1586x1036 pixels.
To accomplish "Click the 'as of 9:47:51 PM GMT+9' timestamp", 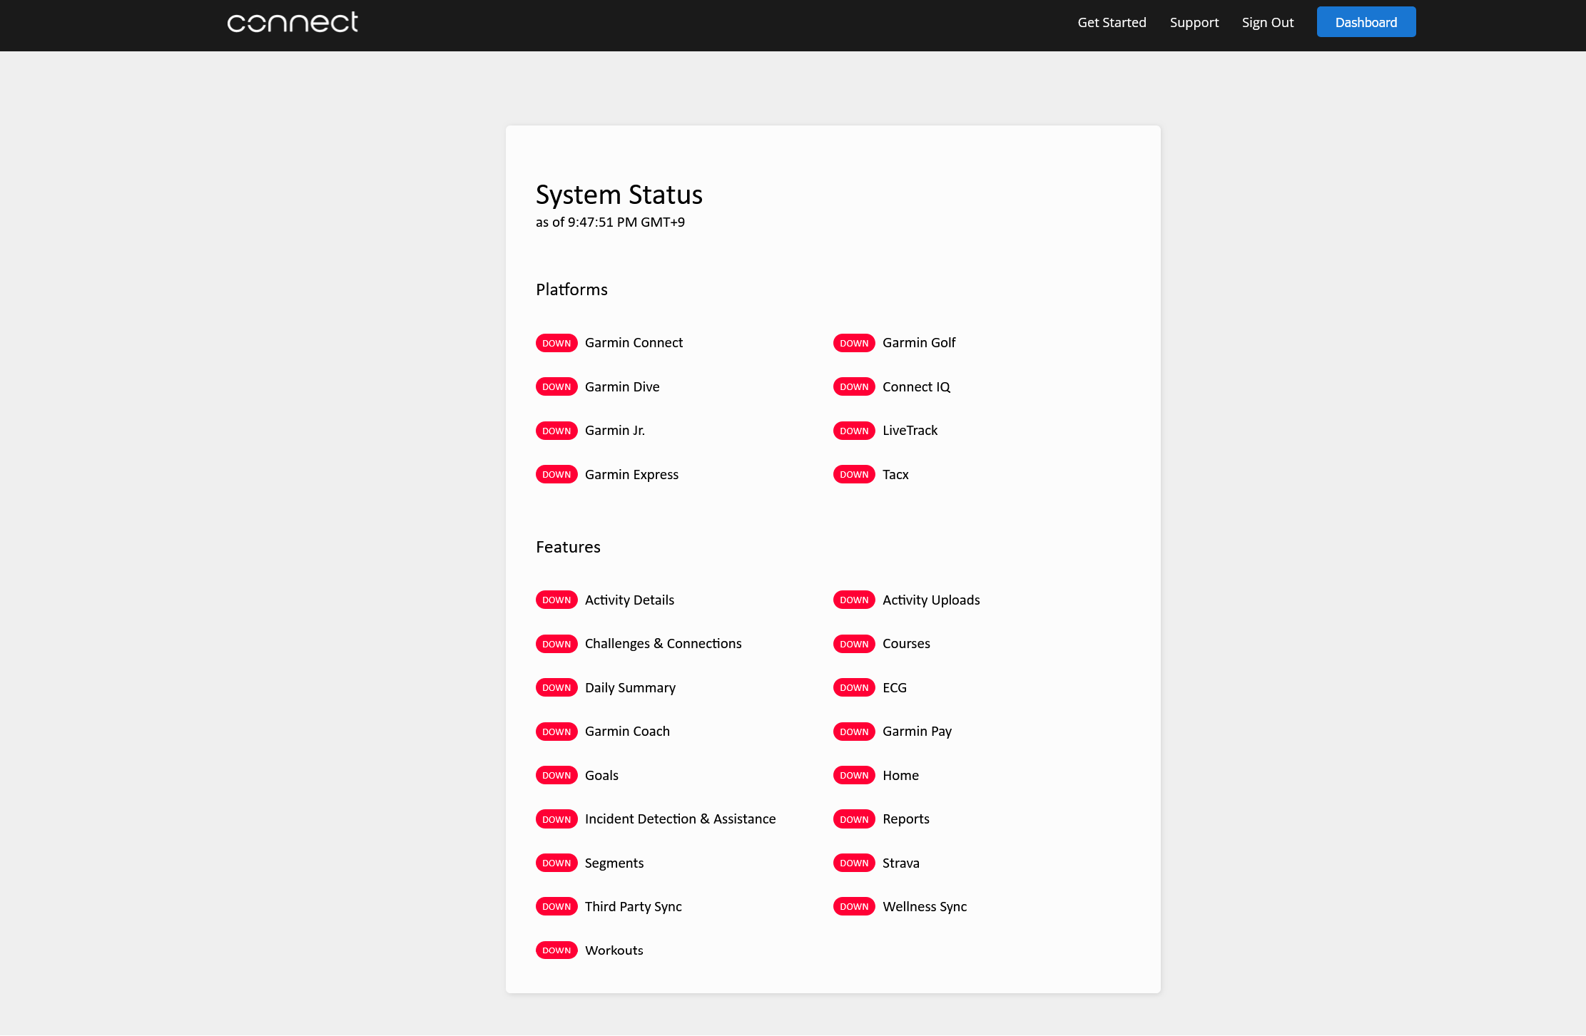I will pyautogui.click(x=610, y=222).
